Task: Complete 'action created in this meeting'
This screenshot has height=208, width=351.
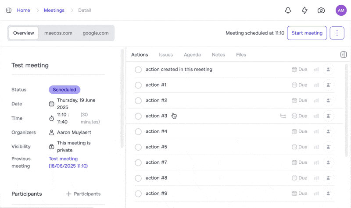Action: [x=138, y=70]
